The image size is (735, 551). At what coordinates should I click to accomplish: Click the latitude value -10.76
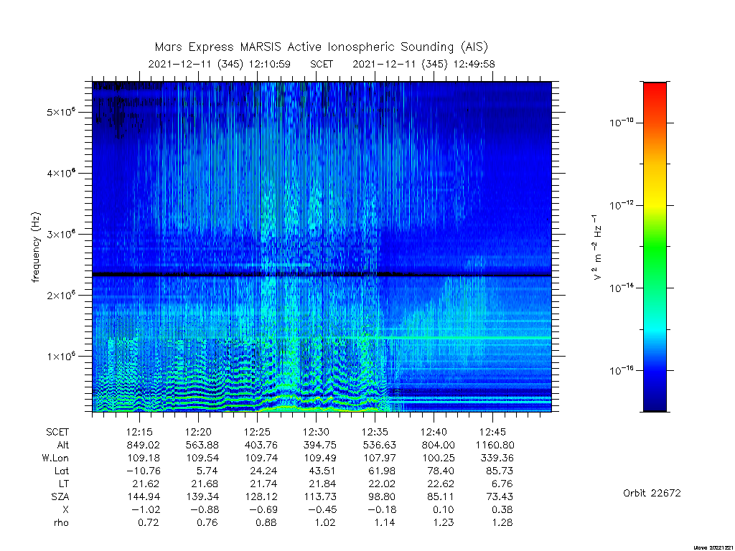(x=144, y=471)
